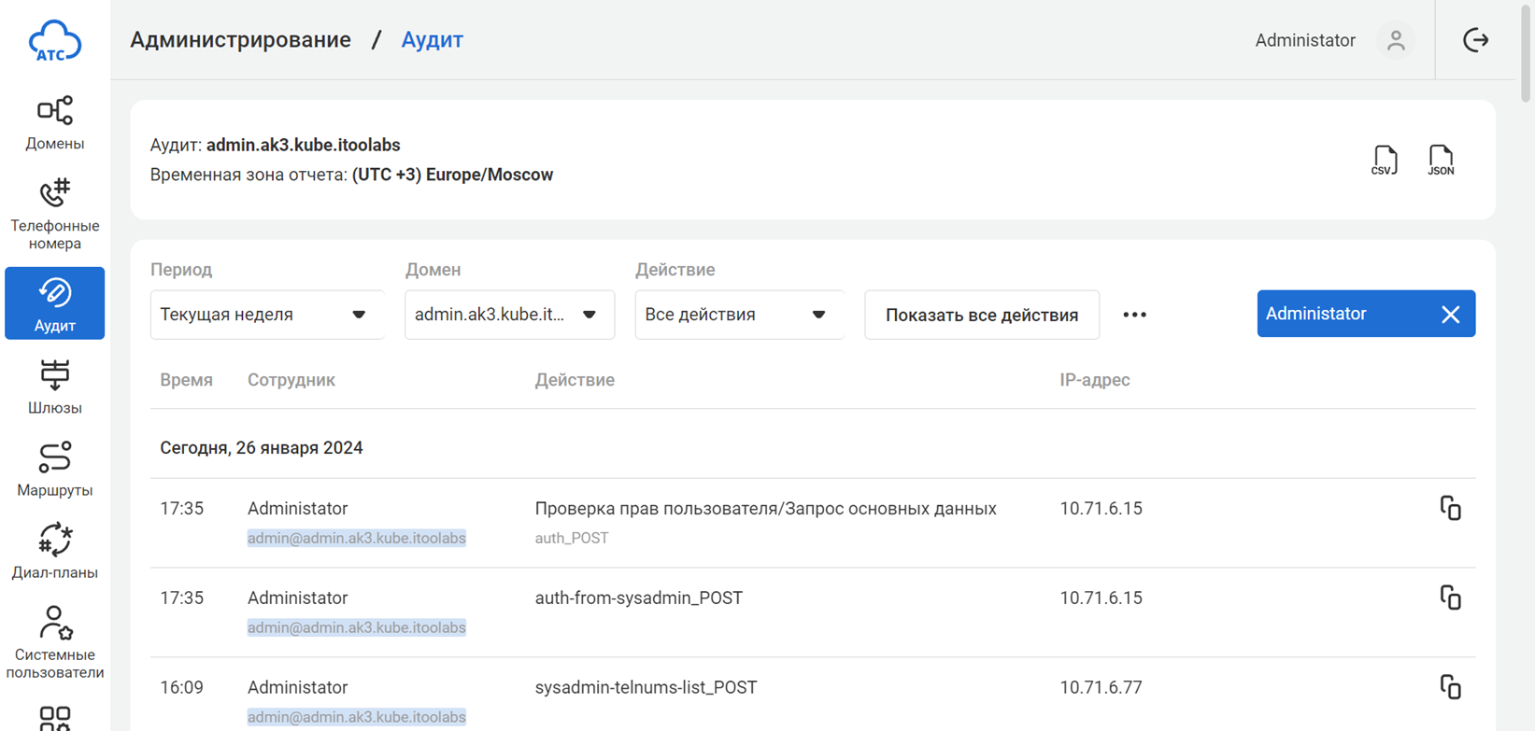Open Системные пользователи page
1535x731 pixels.
click(55, 642)
